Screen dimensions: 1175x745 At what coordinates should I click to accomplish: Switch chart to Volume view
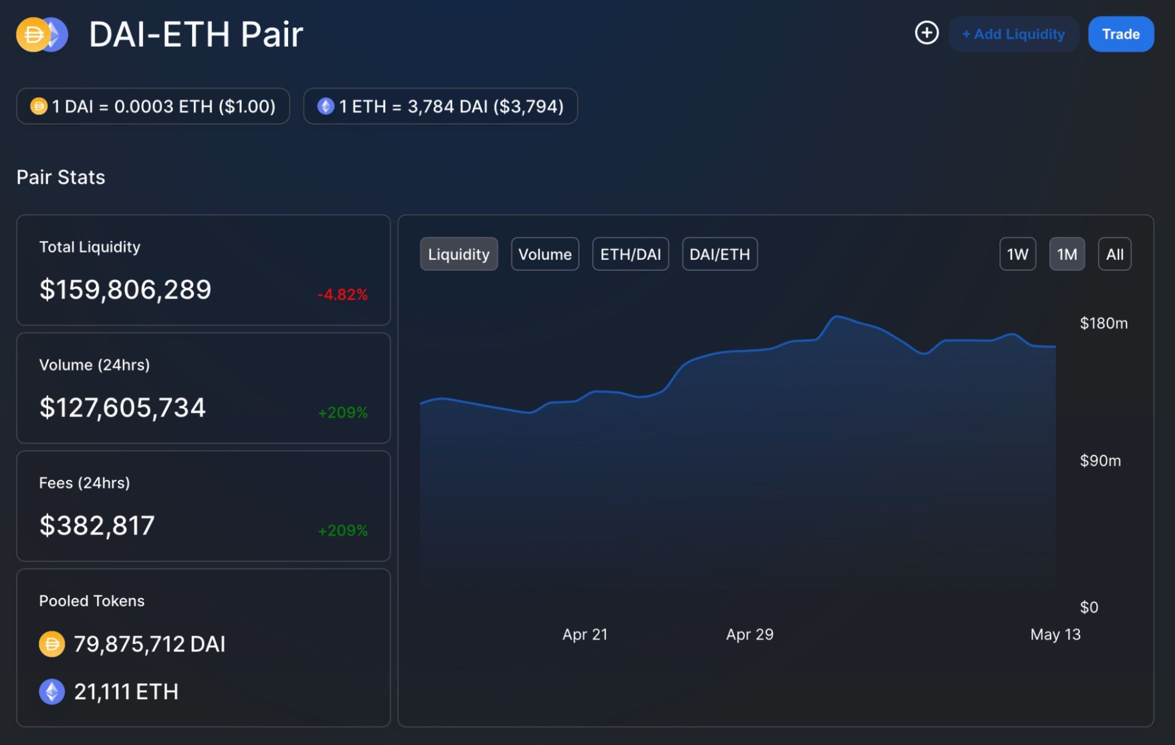[545, 254]
